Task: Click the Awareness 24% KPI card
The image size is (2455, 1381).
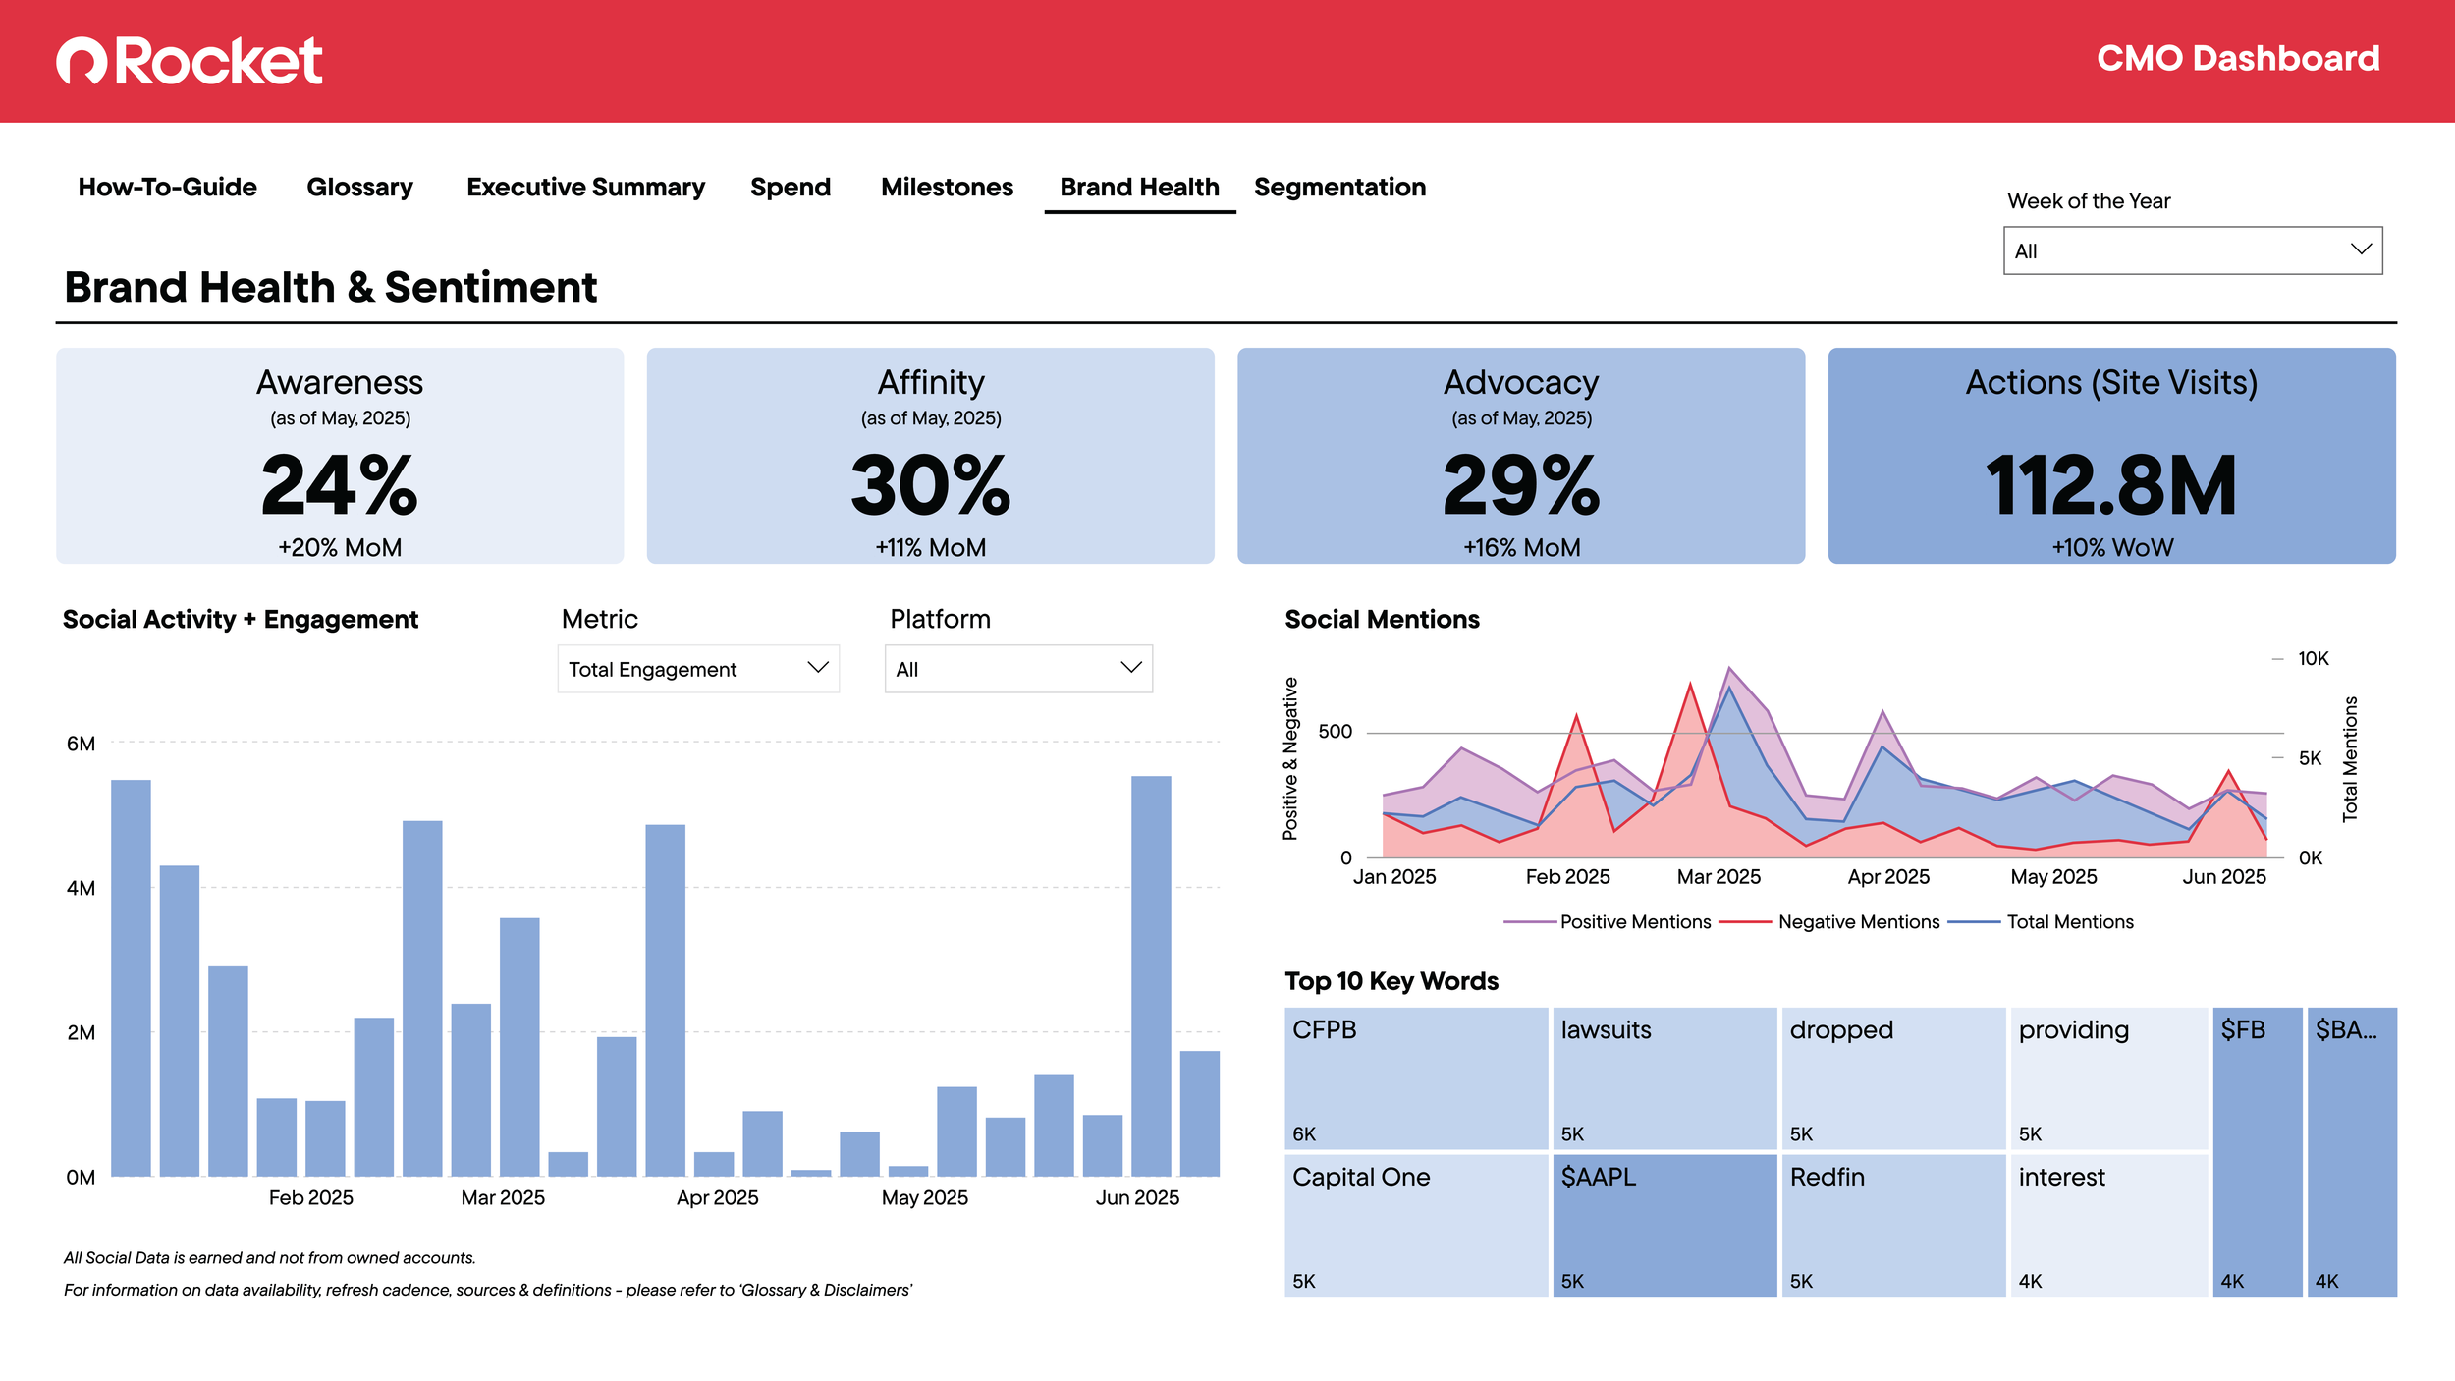Action: (x=340, y=456)
